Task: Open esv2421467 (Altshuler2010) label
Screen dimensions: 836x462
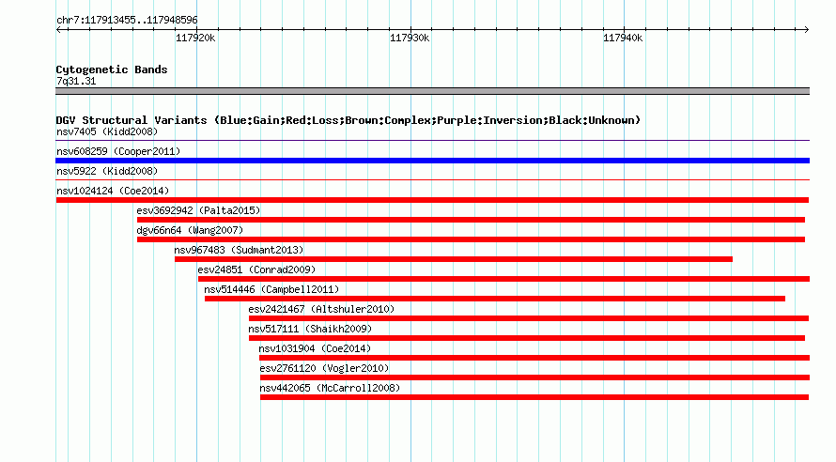Action: [321, 309]
